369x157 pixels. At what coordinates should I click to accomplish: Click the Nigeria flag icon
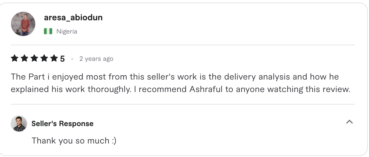48,31
